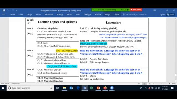177x99 pixels.
Task: Click 'Lab 04: Stains' text
Action: (88, 76)
